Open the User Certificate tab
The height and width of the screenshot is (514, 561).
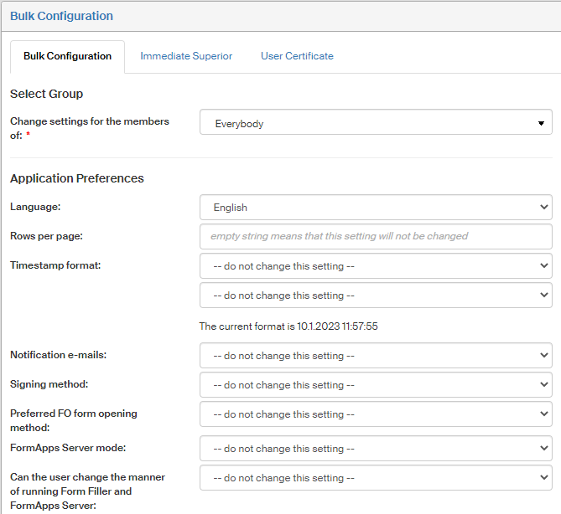pyautogui.click(x=297, y=56)
